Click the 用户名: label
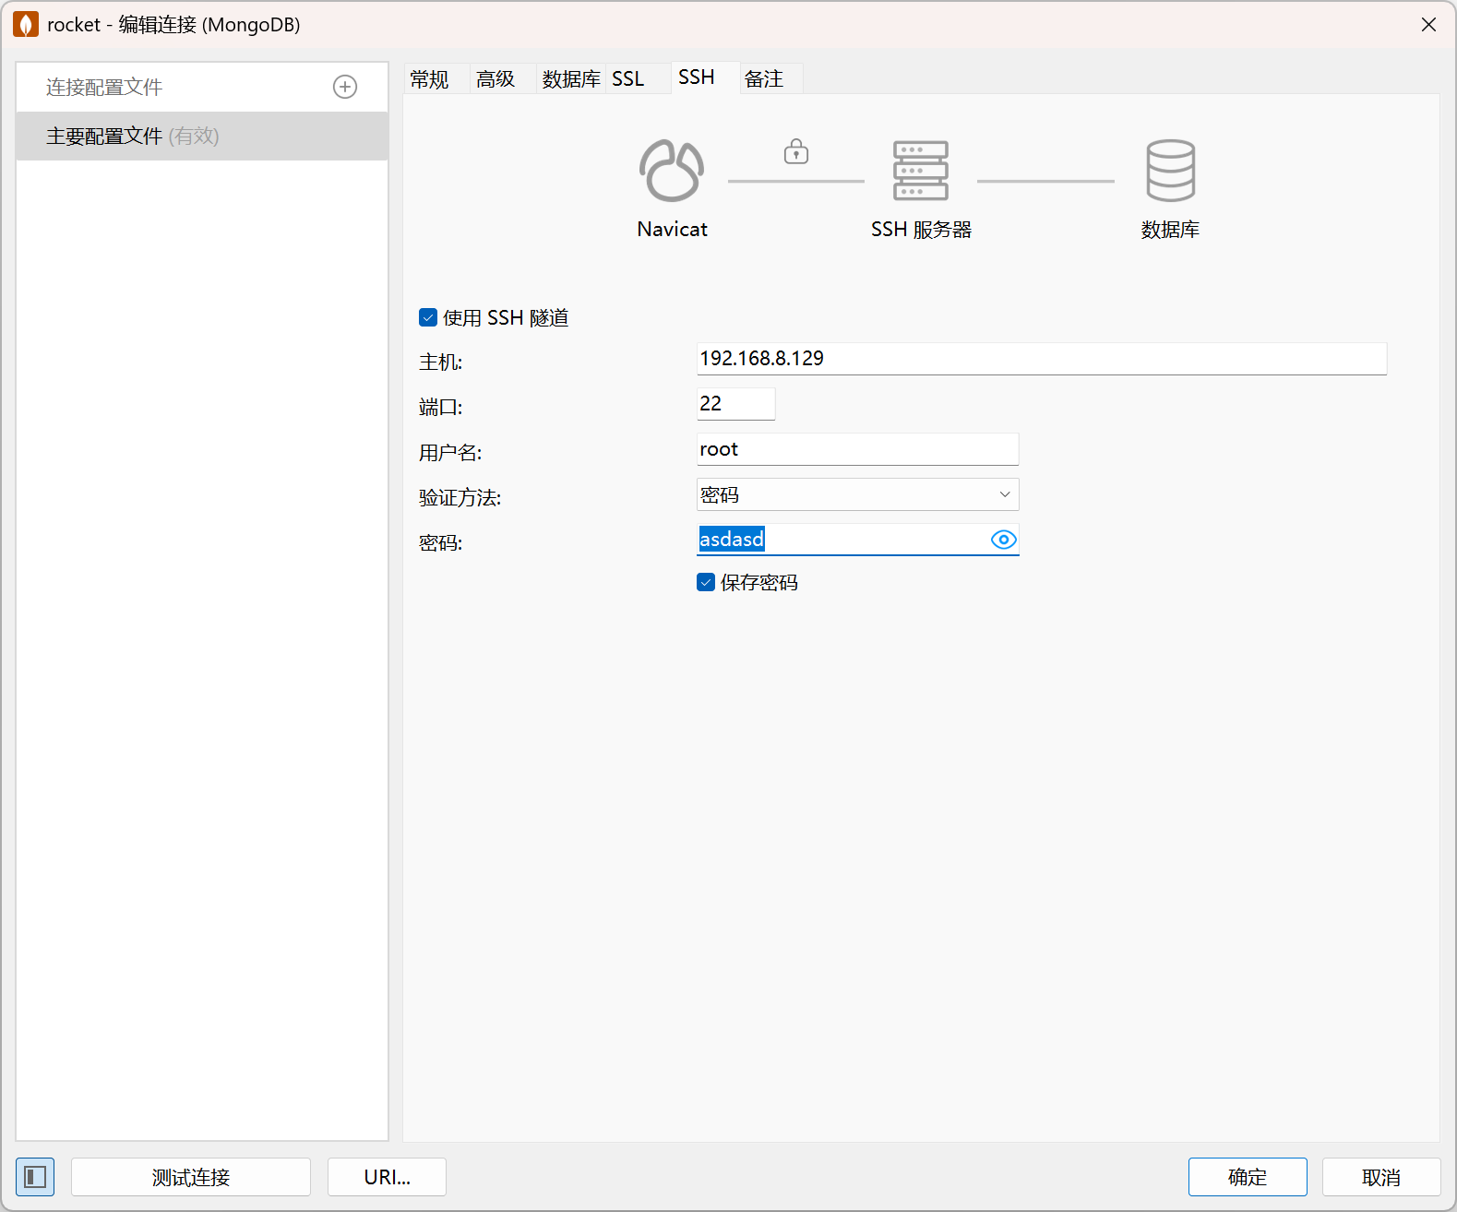This screenshot has width=1457, height=1212. [450, 453]
